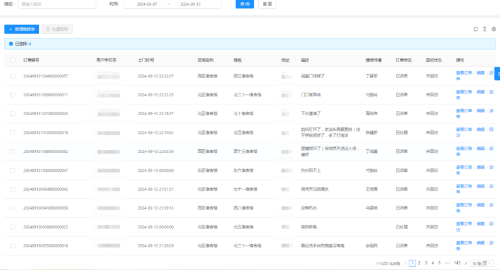The image size is (500, 270).
Task: Check the row for order 20240913095400000043
Action: tap(13, 189)
